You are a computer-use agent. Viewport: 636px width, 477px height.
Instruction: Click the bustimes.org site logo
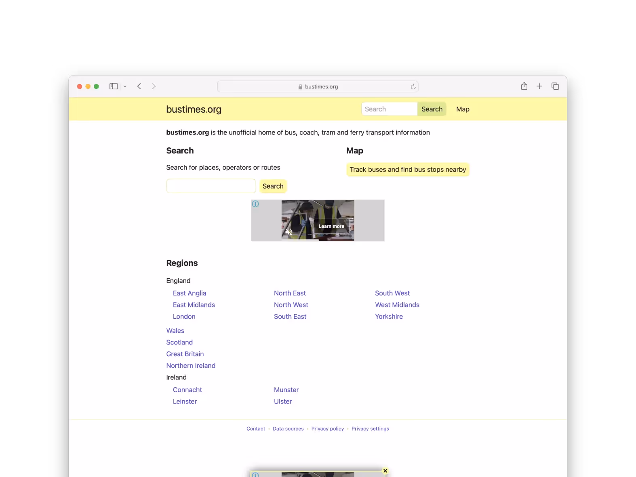[x=194, y=109]
